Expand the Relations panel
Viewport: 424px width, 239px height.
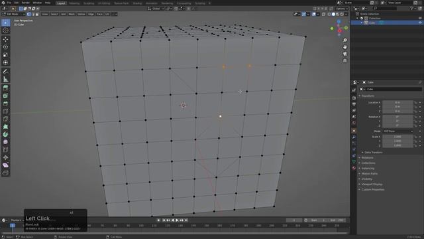[366, 158]
